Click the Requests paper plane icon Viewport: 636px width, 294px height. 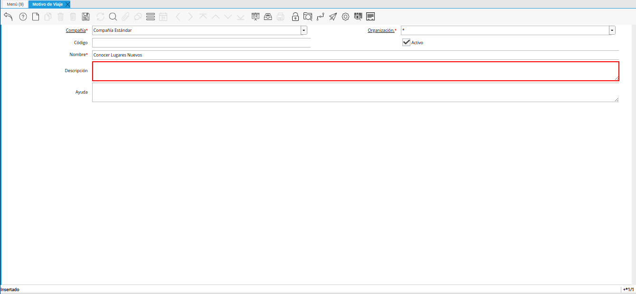tap(333, 17)
